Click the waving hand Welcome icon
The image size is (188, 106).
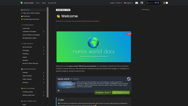point(58,16)
